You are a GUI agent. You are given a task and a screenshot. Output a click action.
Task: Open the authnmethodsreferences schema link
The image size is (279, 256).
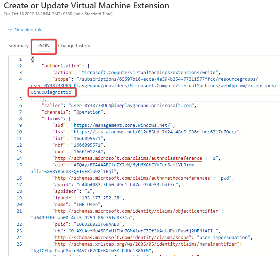(x=131, y=178)
